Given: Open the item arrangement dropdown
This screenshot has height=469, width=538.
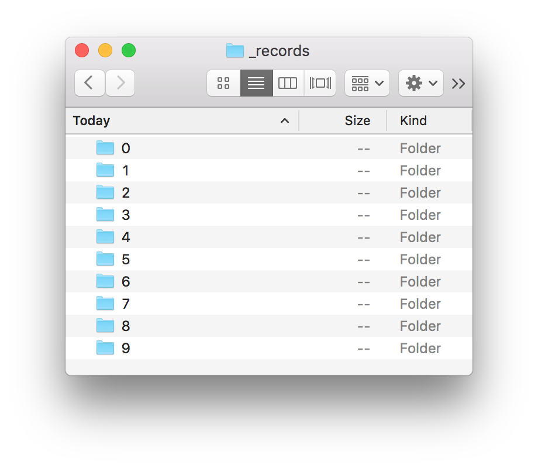Looking at the screenshot, I should click(x=367, y=83).
